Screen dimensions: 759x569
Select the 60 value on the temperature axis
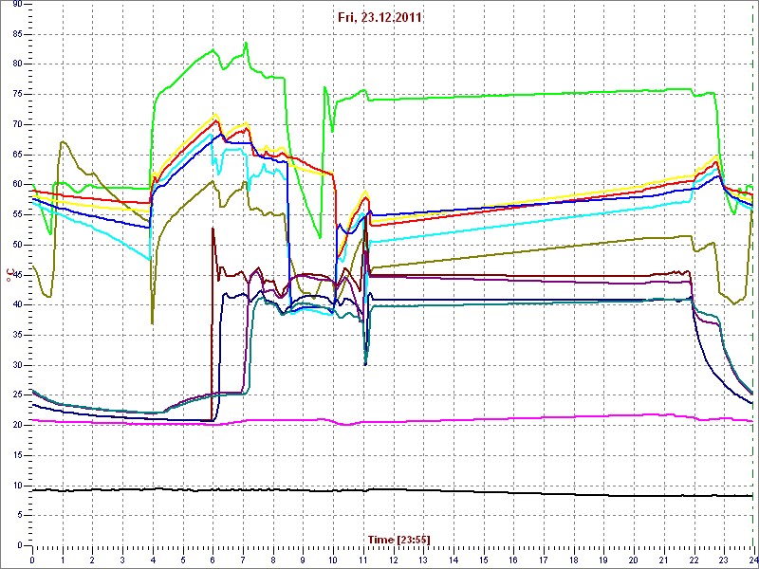(17, 184)
